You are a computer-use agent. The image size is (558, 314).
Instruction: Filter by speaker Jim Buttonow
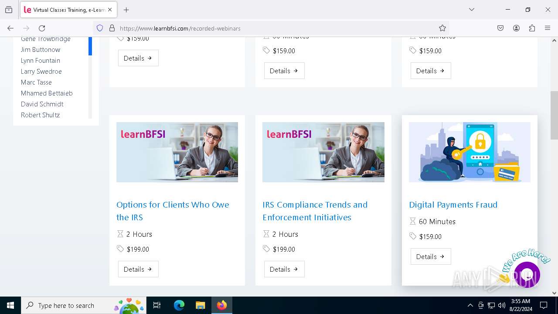pyautogui.click(x=41, y=50)
